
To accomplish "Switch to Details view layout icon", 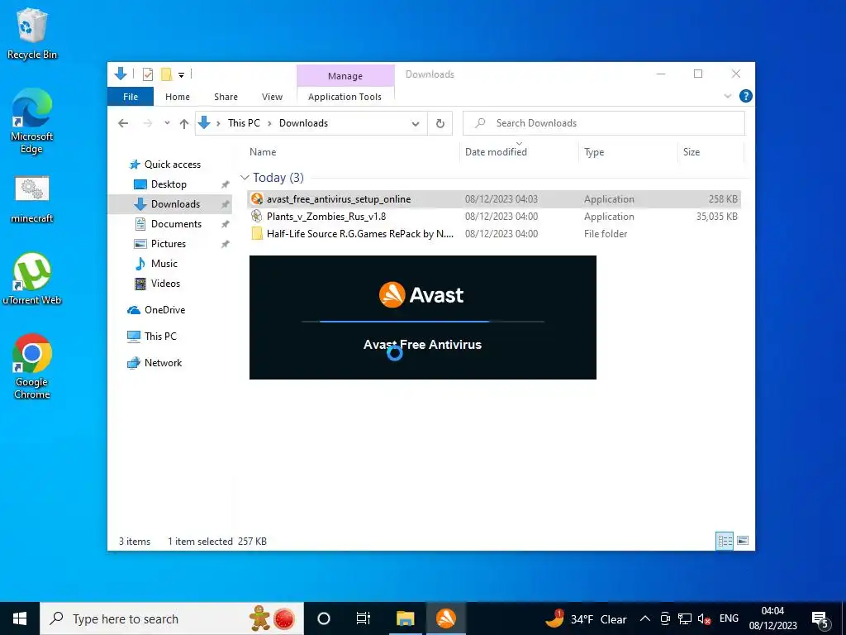I will pyautogui.click(x=725, y=541).
